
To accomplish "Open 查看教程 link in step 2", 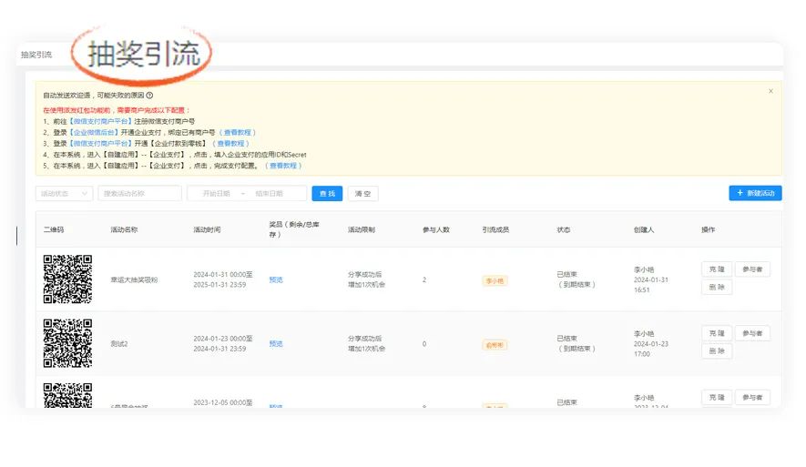I will pyautogui.click(x=238, y=133).
